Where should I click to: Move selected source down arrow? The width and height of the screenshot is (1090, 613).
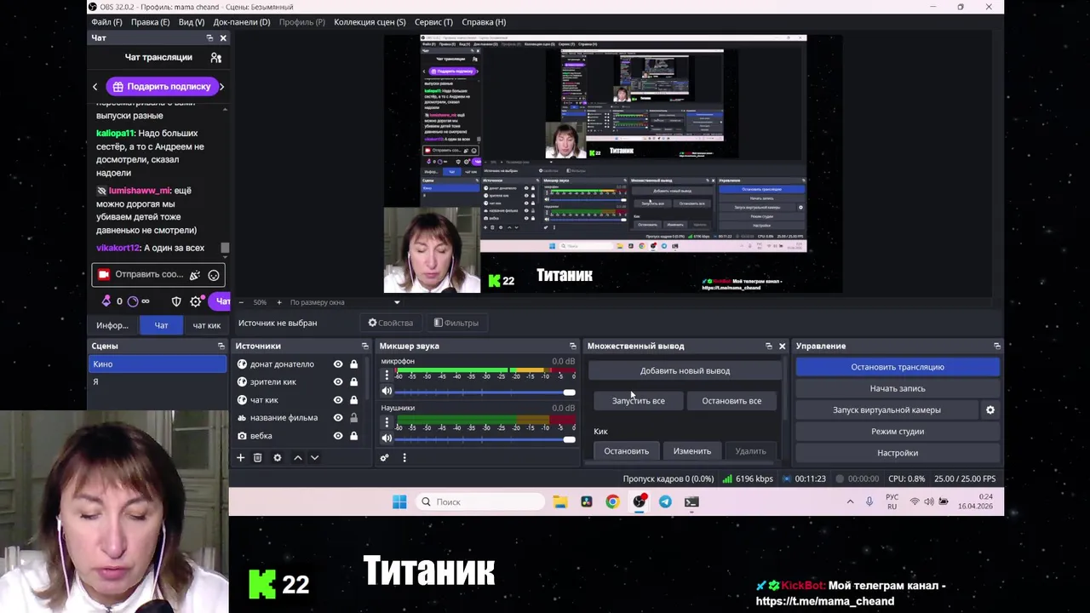(x=314, y=458)
